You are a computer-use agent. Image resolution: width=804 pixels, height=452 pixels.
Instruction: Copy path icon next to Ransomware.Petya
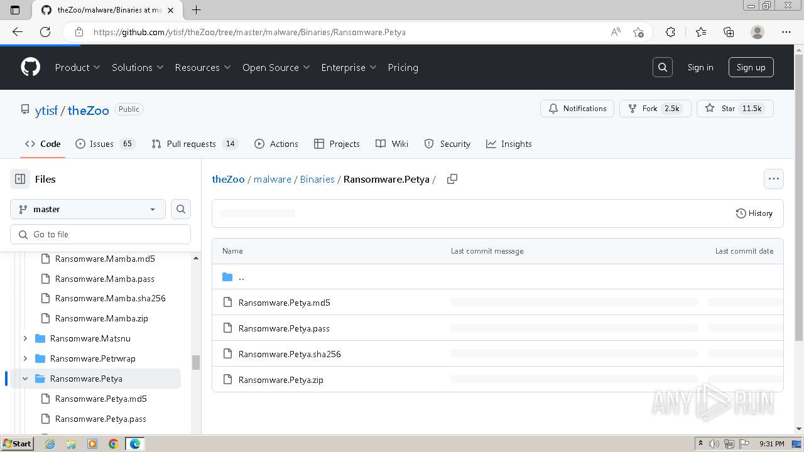point(452,179)
